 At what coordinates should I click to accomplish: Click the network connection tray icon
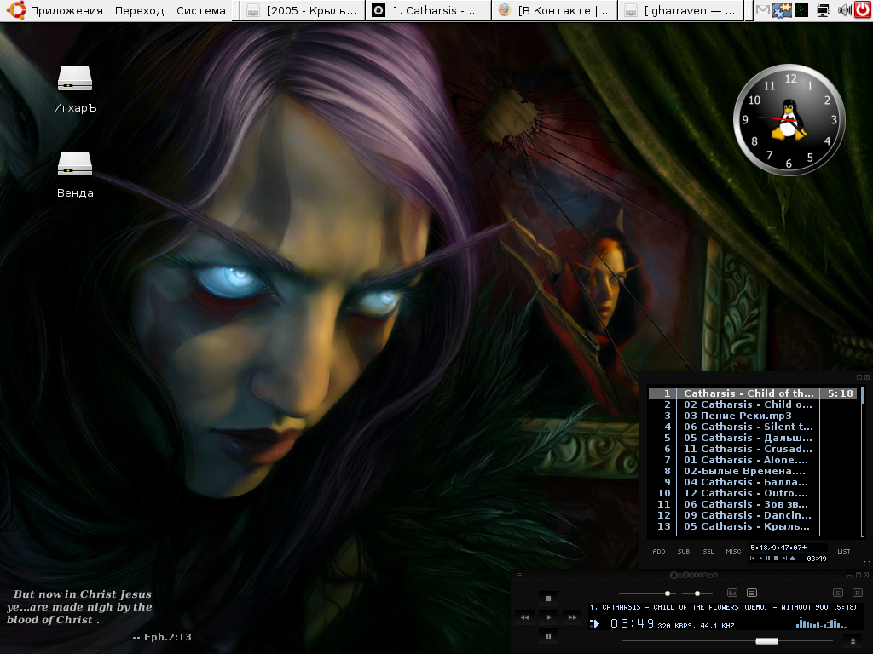pyautogui.click(x=823, y=10)
